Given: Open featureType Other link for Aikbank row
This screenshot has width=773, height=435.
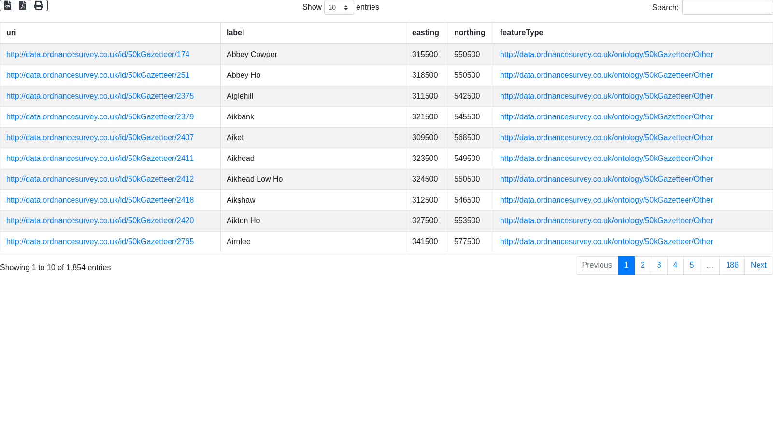Looking at the screenshot, I should coord(606,117).
